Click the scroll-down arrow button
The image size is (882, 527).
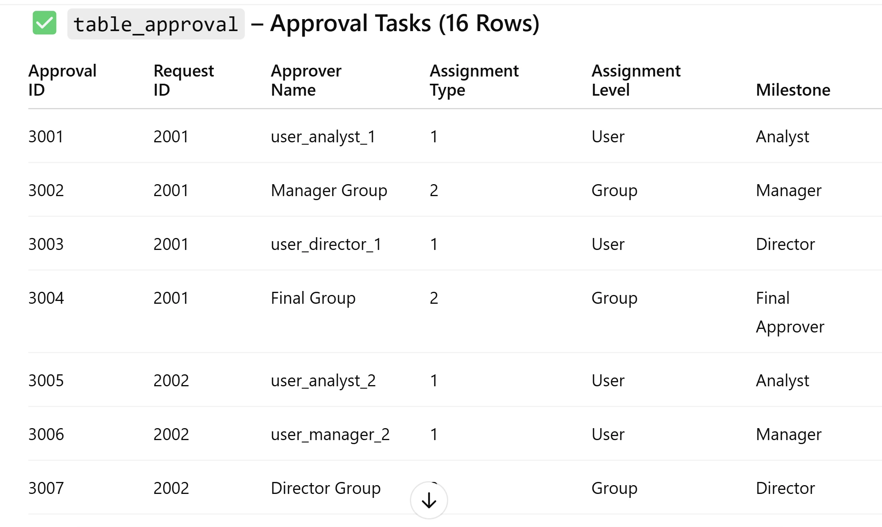pyautogui.click(x=429, y=500)
